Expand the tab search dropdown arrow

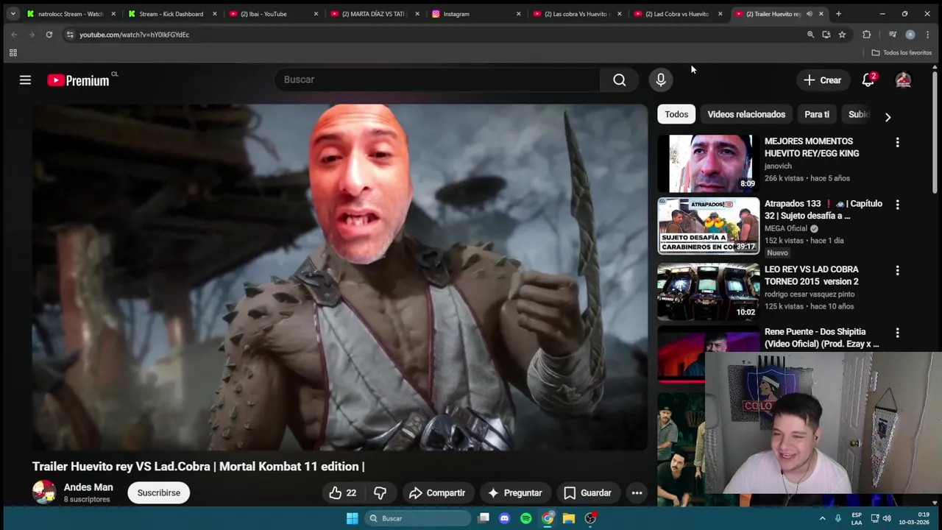[x=13, y=14]
